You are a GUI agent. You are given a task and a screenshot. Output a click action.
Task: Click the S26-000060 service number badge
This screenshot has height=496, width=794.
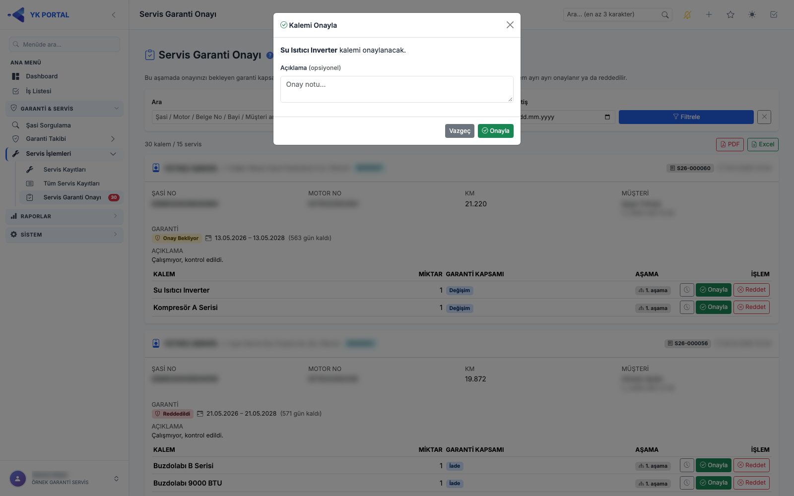coord(690,168)
